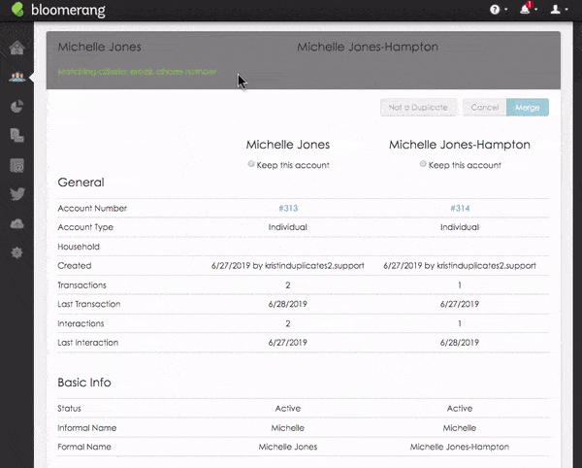Click the files icon in sidebar

pyautogui.click(x=16, y=136)
